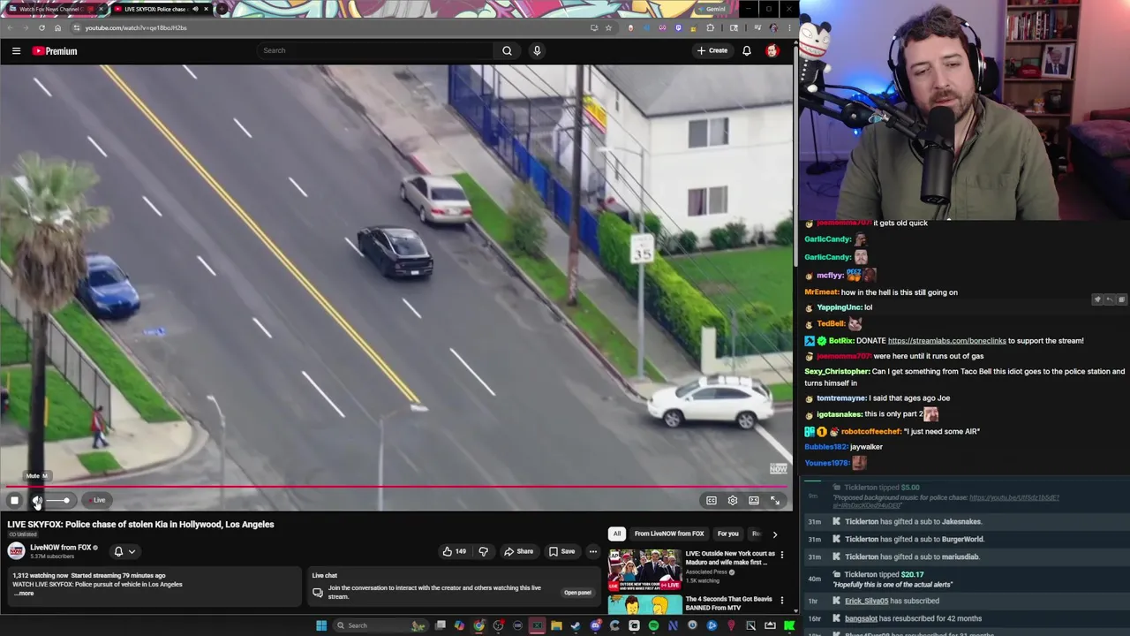Dislike the video with thumbs down

click(x=483, y=551)
